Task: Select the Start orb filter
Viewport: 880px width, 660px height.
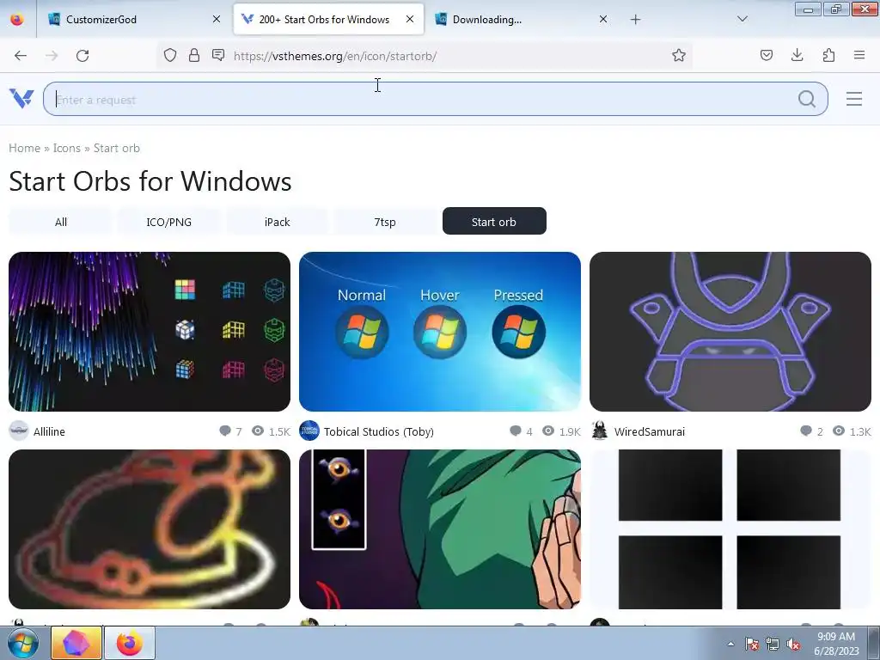Action: point(494,221)
